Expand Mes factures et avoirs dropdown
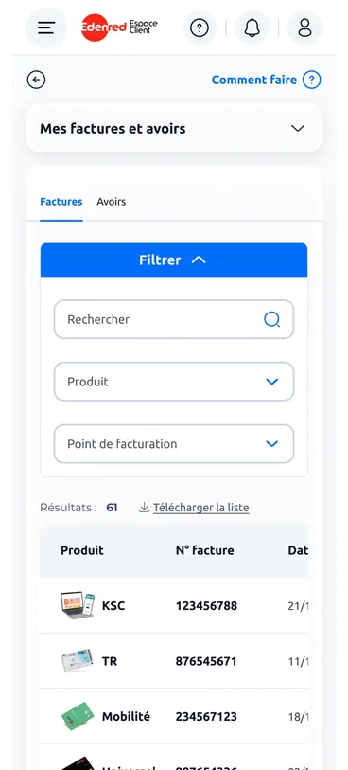Viewport: 348px width, 770px height. click(174, 128)
